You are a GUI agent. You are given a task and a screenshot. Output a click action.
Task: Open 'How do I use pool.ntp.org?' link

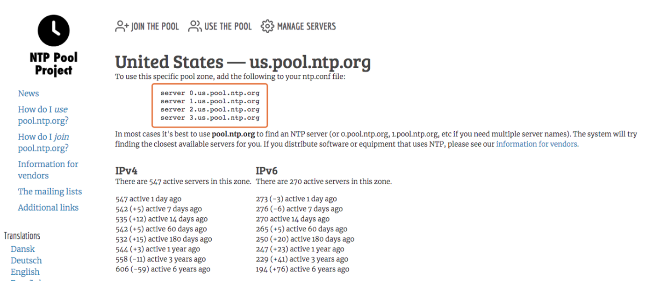pos(43,115)
